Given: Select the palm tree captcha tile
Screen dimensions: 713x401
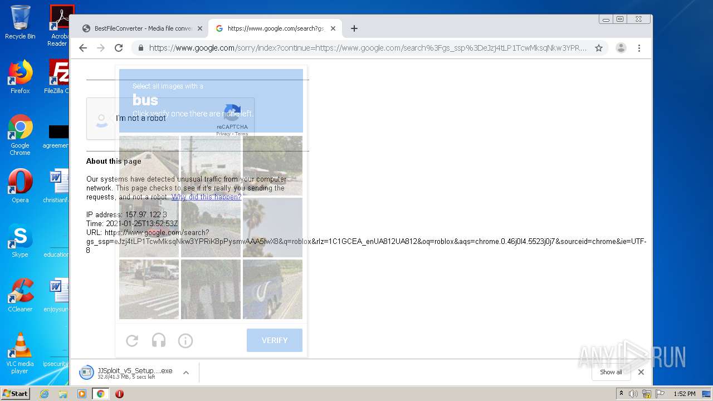Looking at the screenshot, I should pyautogui.click(x=272, y=227).
